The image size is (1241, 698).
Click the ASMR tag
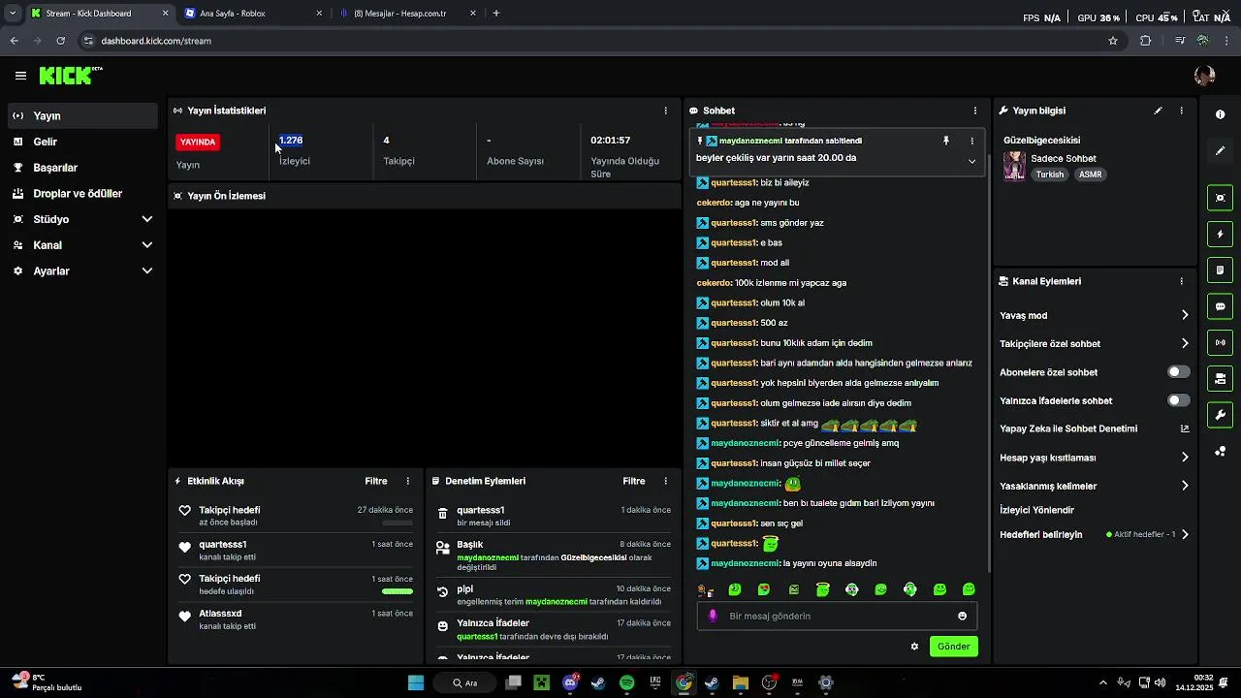[1090, 174]
